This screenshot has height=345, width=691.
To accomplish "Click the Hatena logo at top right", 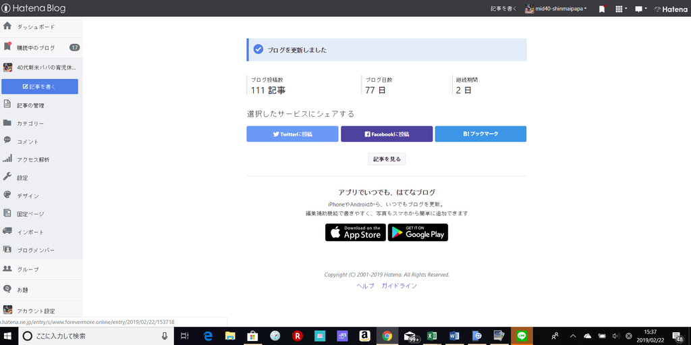I will pyautogui.click(x=671, y=9).
